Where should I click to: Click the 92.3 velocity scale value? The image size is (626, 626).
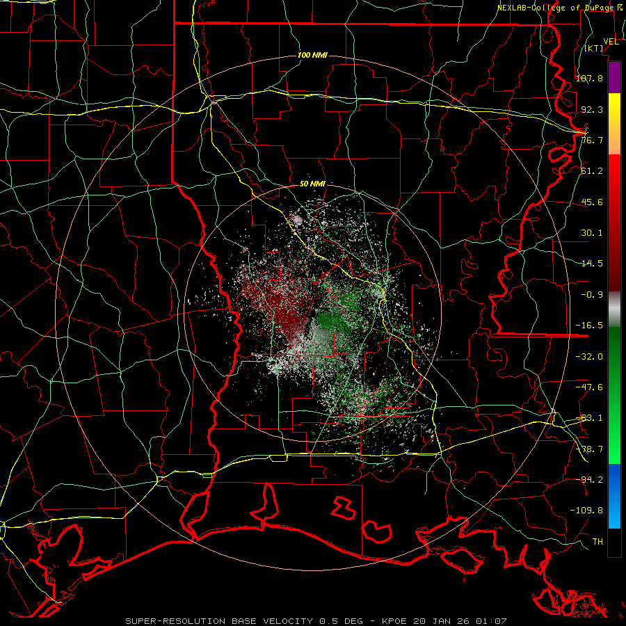[x=592, y=109]
